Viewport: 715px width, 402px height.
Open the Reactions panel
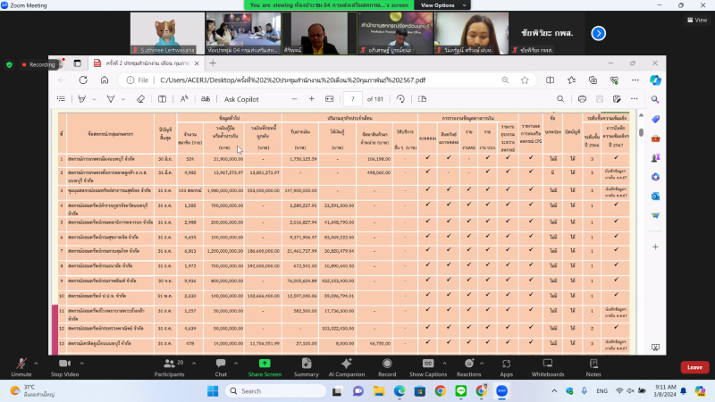pyautogui.click(x=467, y=366)
